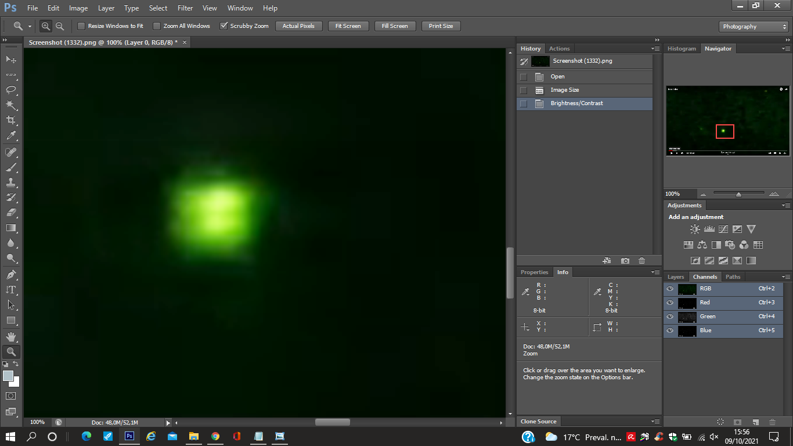Screen dimensions: 793x446
Task: Open the Filter menu
Action: click(x=185, y=8)
